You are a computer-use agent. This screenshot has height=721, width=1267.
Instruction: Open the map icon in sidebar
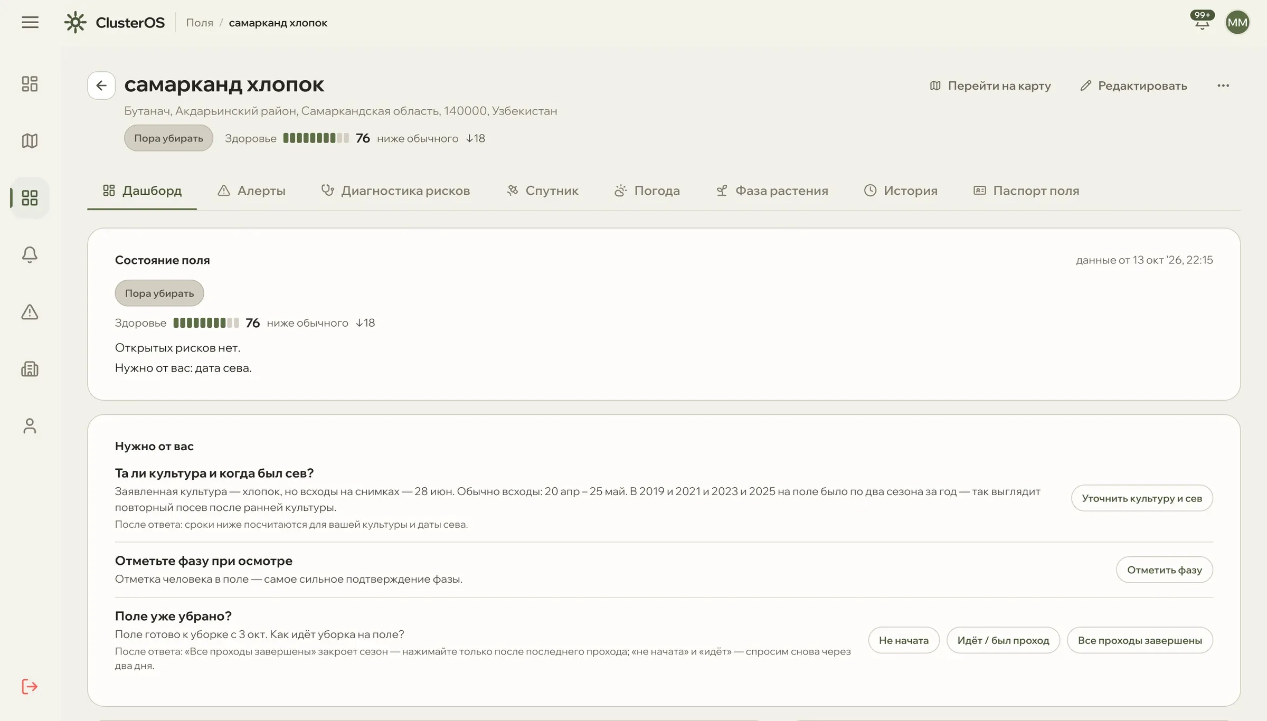(30, 141)
